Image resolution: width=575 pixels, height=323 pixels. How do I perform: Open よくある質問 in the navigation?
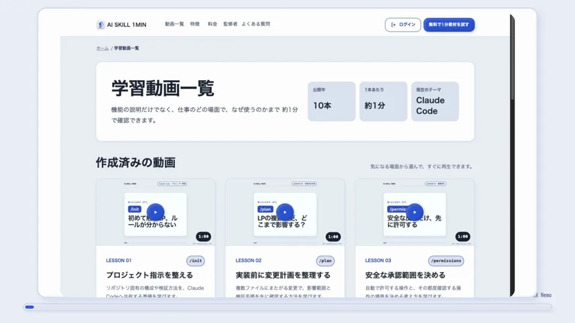coord(256,24)
